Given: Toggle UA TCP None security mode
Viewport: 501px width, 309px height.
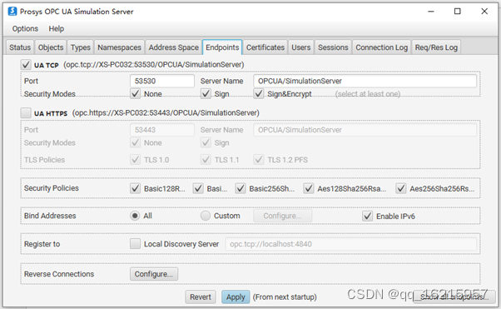Looking at the screenshot, I should click(136, 94).
